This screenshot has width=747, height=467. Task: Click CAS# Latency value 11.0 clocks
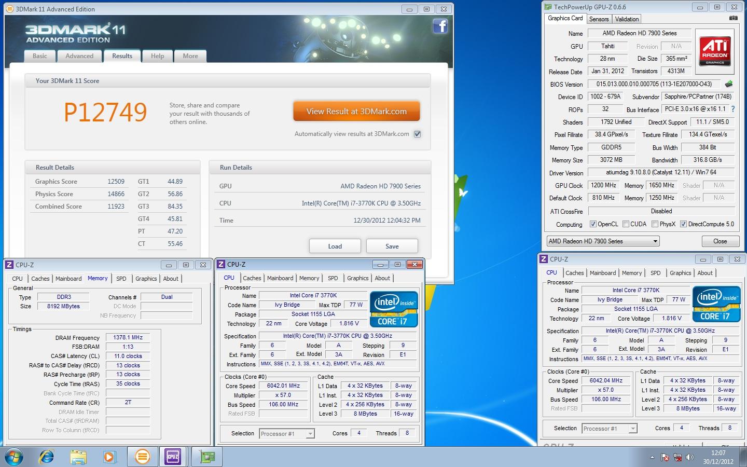tap(128, 356)
